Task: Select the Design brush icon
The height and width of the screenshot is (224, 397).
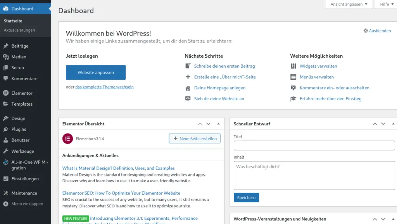Action: coord(7,118)
